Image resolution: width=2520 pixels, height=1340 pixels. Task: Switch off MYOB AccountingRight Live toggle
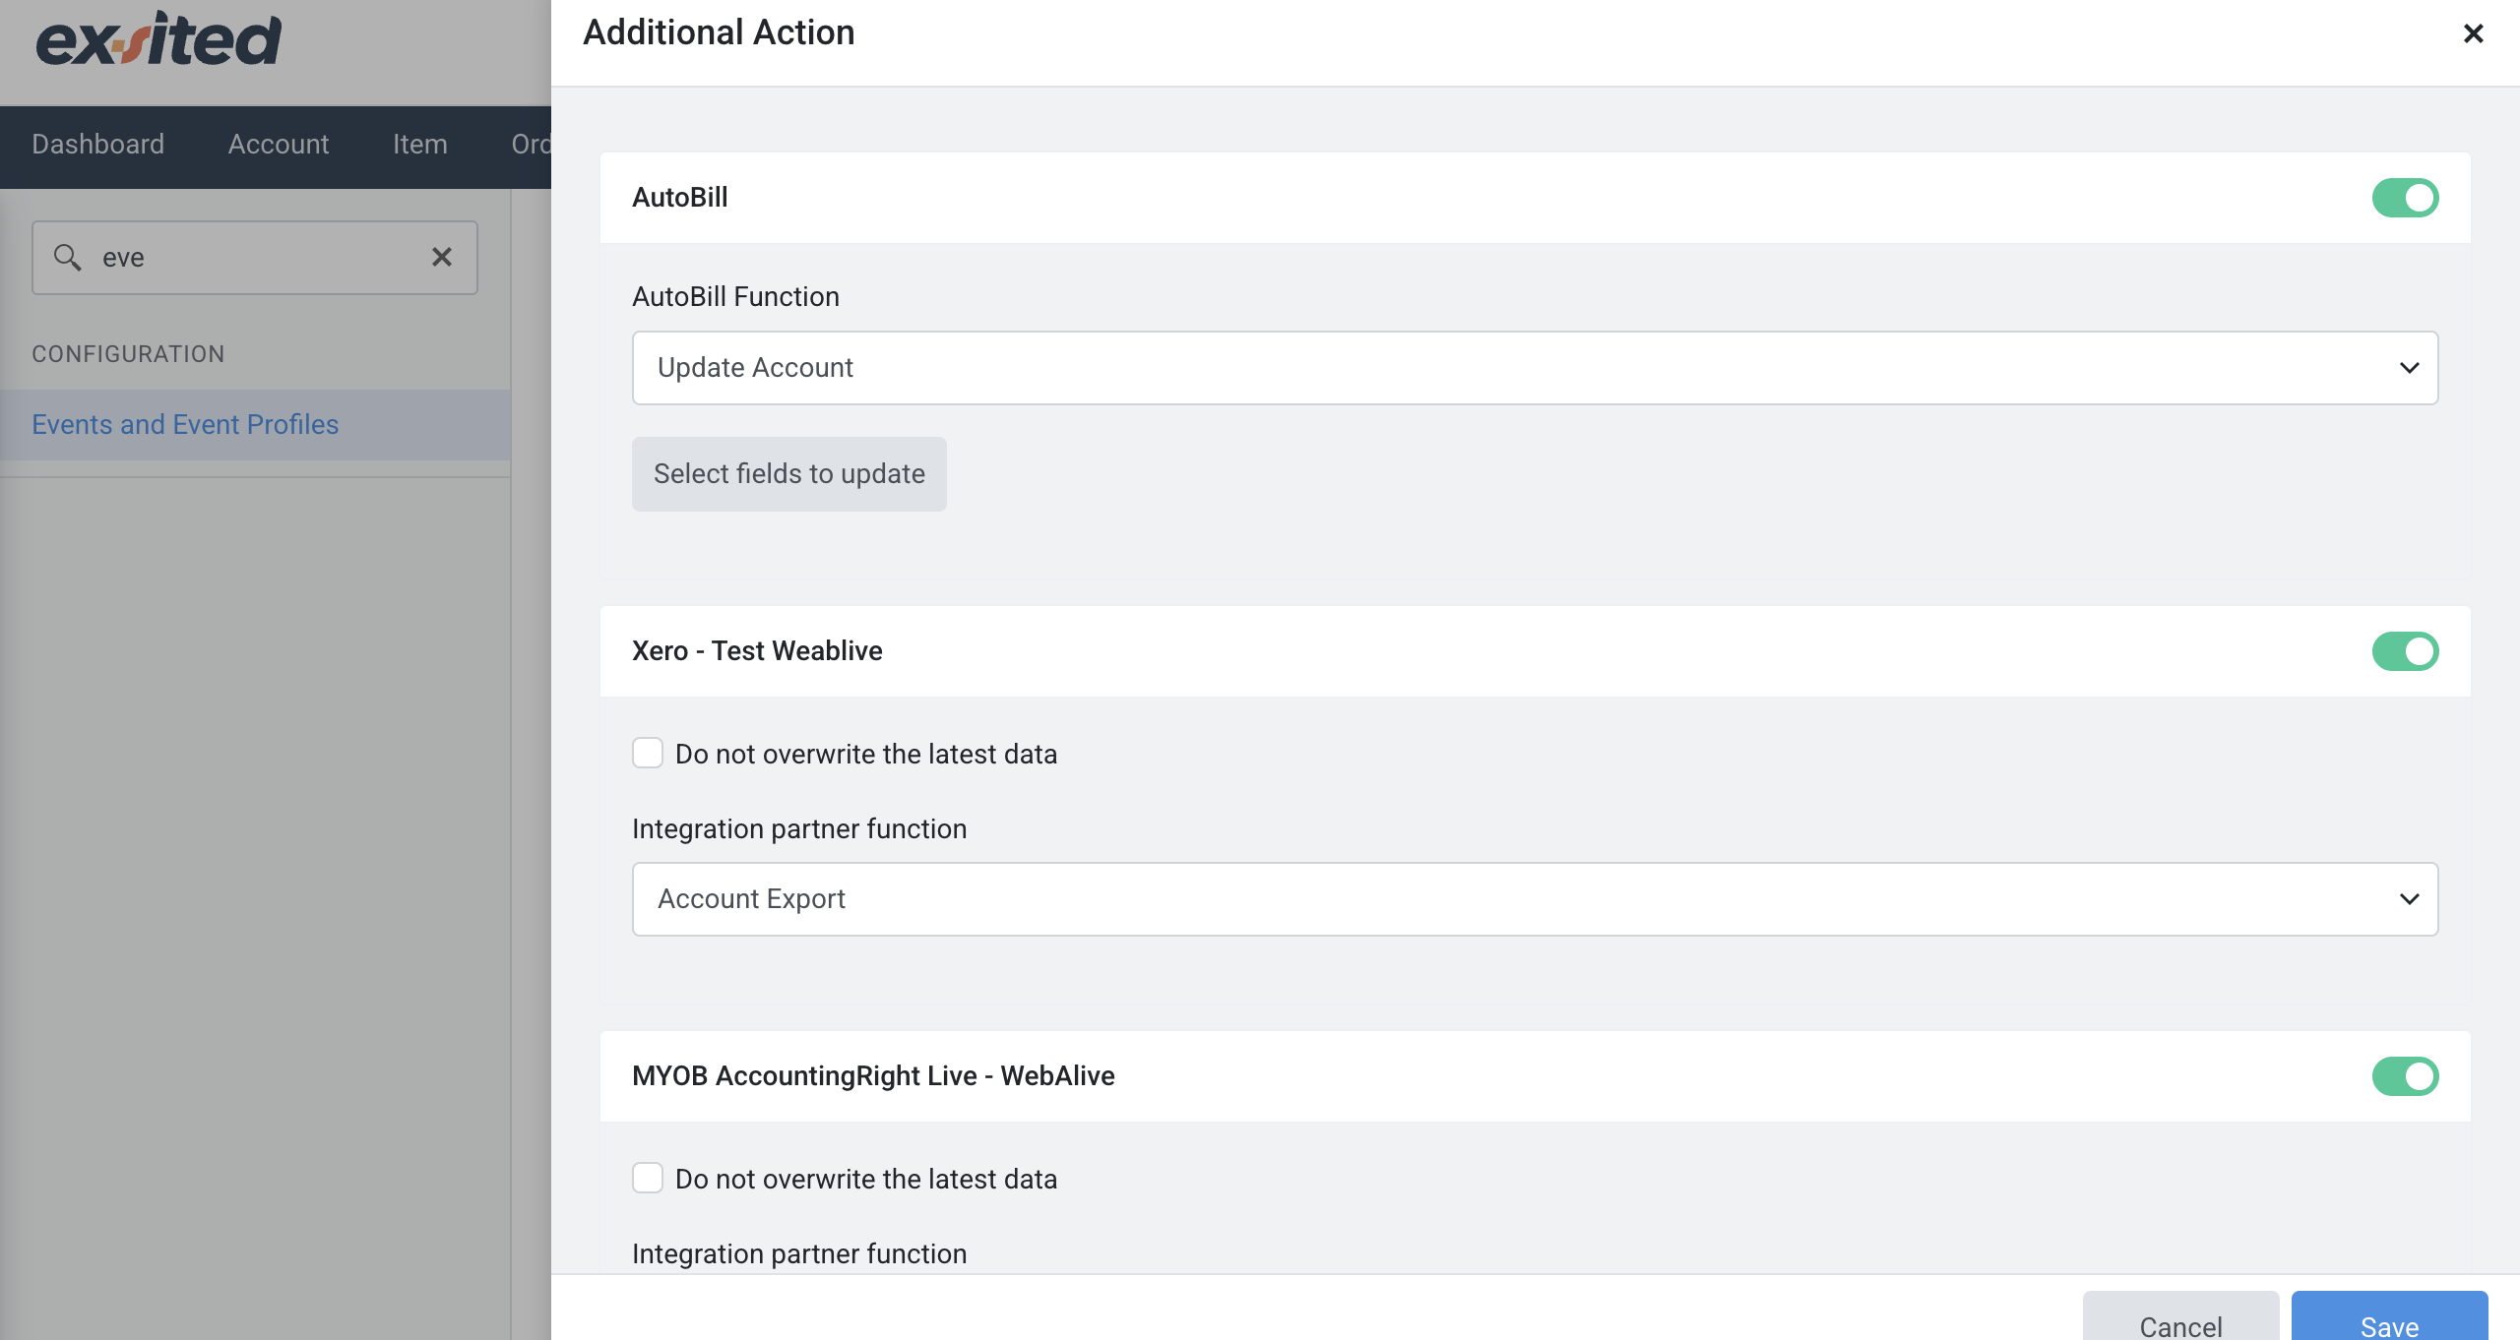[2405, 1076]
